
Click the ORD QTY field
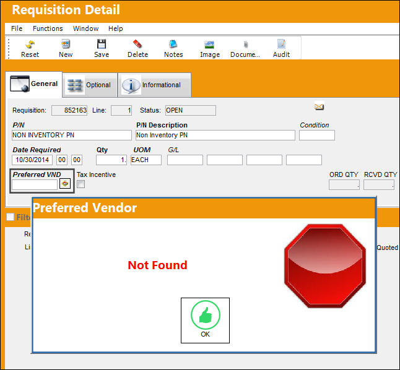[x=344, y=185]
